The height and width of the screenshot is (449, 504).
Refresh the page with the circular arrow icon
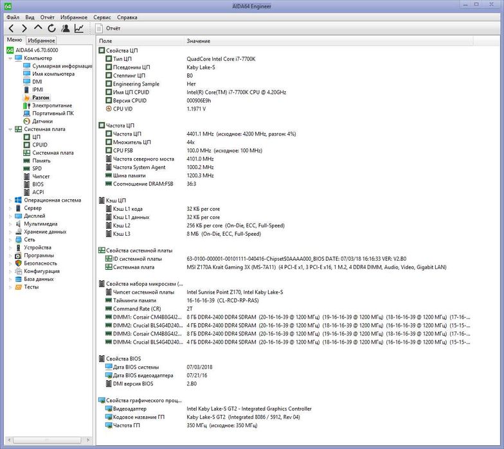point(51,28)
